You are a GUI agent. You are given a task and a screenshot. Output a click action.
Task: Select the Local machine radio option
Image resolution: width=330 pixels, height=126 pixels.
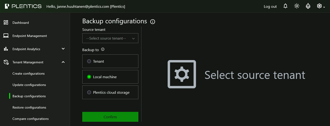click(89, 77)
